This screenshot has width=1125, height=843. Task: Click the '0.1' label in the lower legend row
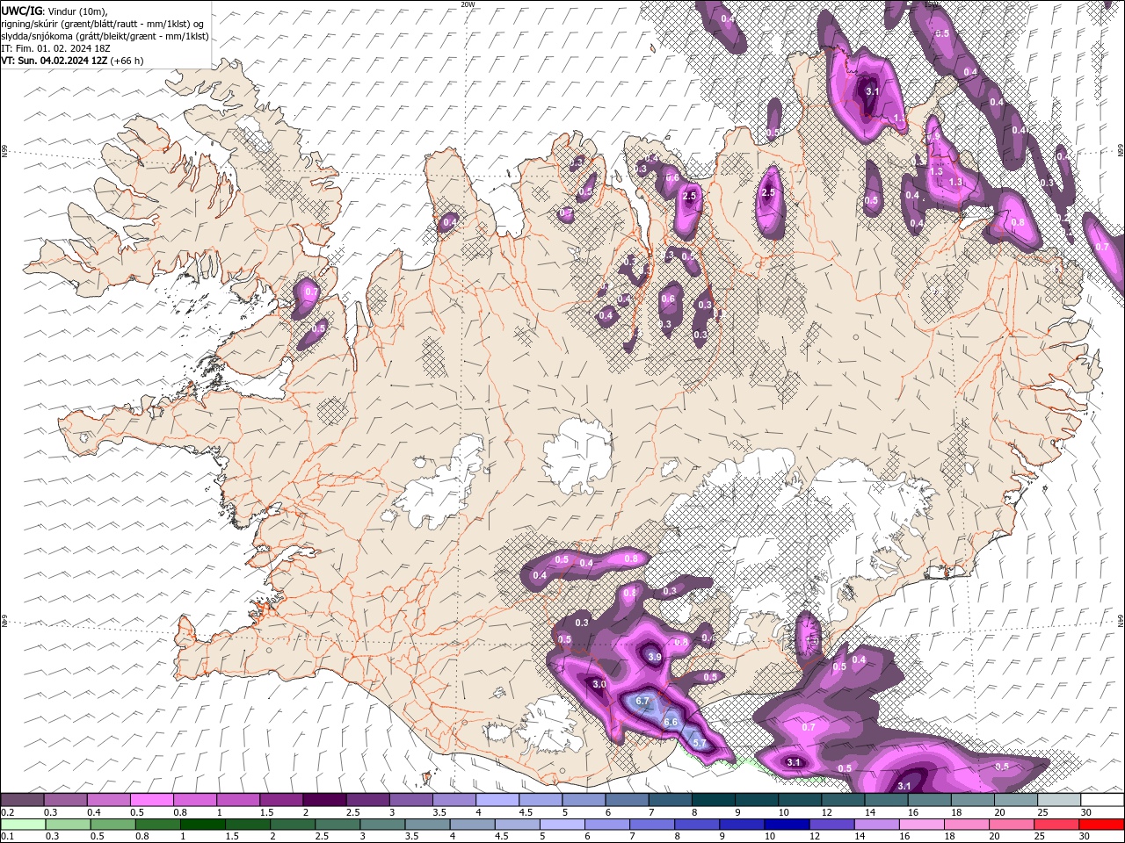[8, 836]
